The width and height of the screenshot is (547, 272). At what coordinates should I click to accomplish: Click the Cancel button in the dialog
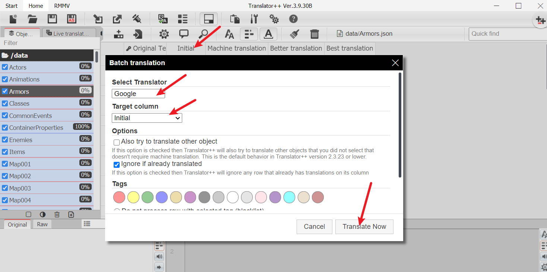(314, 227)
